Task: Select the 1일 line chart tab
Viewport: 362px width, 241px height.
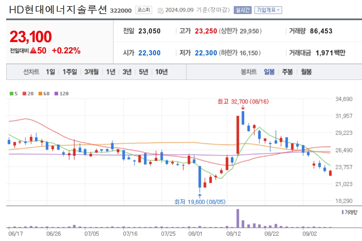Action: [50, 72]
